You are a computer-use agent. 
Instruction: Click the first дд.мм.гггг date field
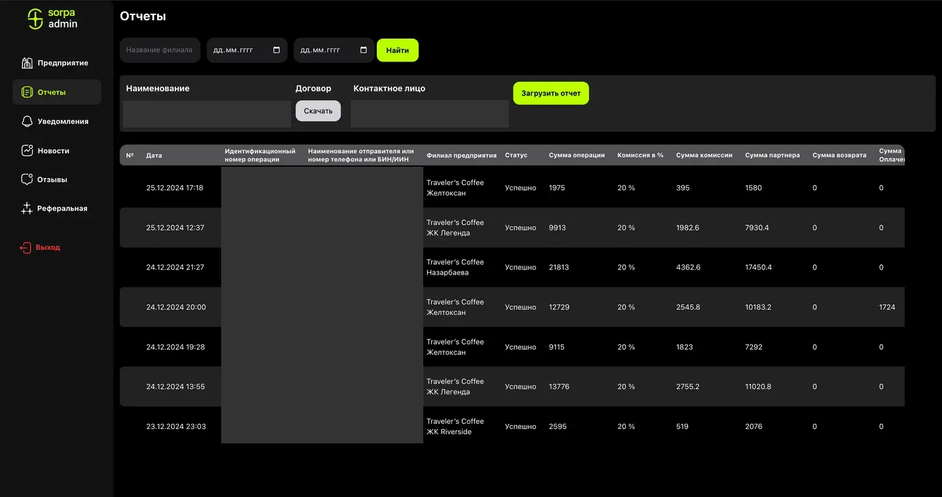click(247, 50)
